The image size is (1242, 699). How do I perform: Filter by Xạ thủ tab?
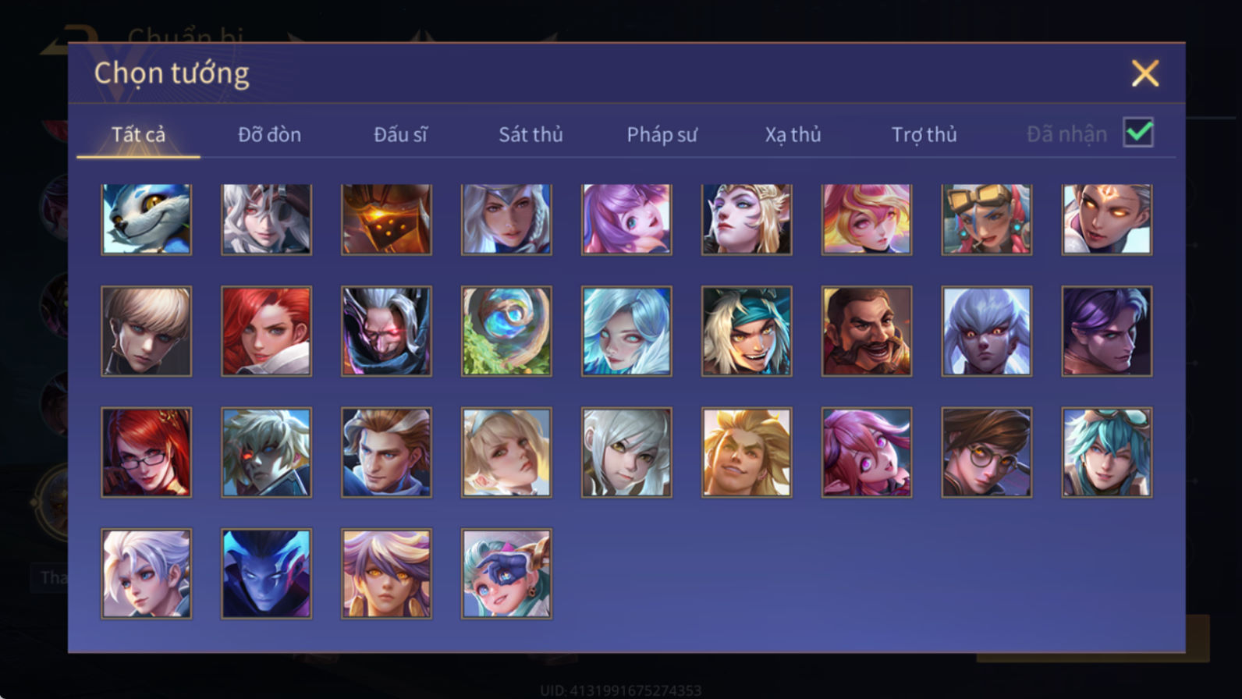[x=793, y=134]
